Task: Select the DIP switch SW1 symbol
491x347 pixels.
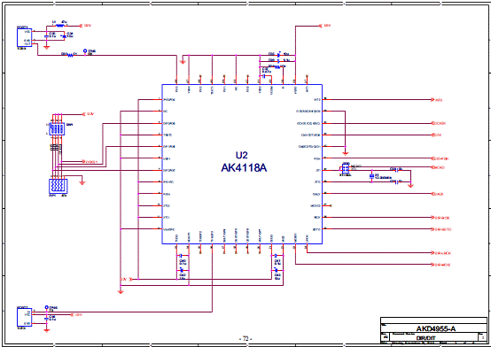Action: pos(57,128)
